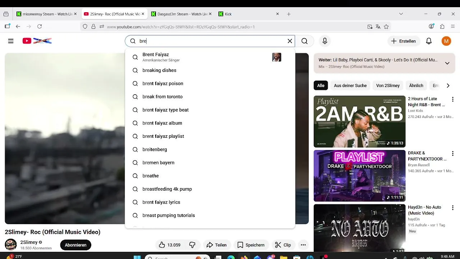Image resolution: width=460 pixels, height=259 pixels.
Task: Click the Erstellen create button
Action: click(403, 41)
